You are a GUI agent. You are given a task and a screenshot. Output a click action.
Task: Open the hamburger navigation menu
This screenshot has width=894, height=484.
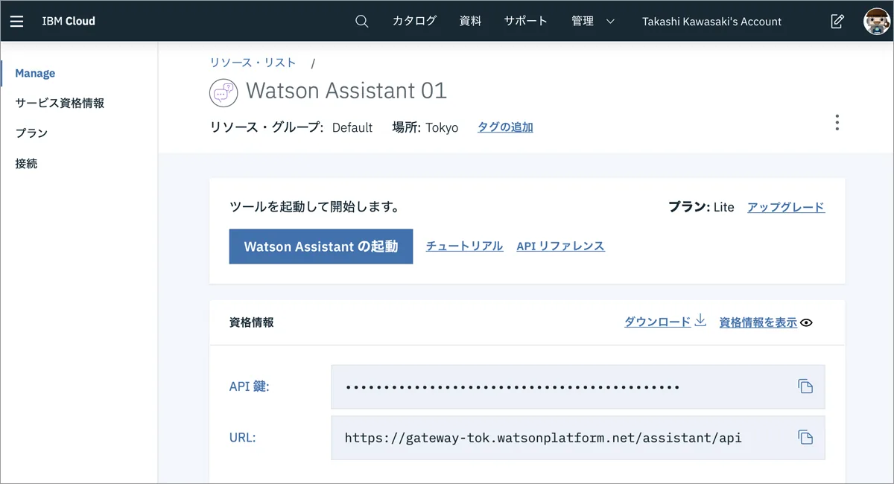(x=16, y=22)
